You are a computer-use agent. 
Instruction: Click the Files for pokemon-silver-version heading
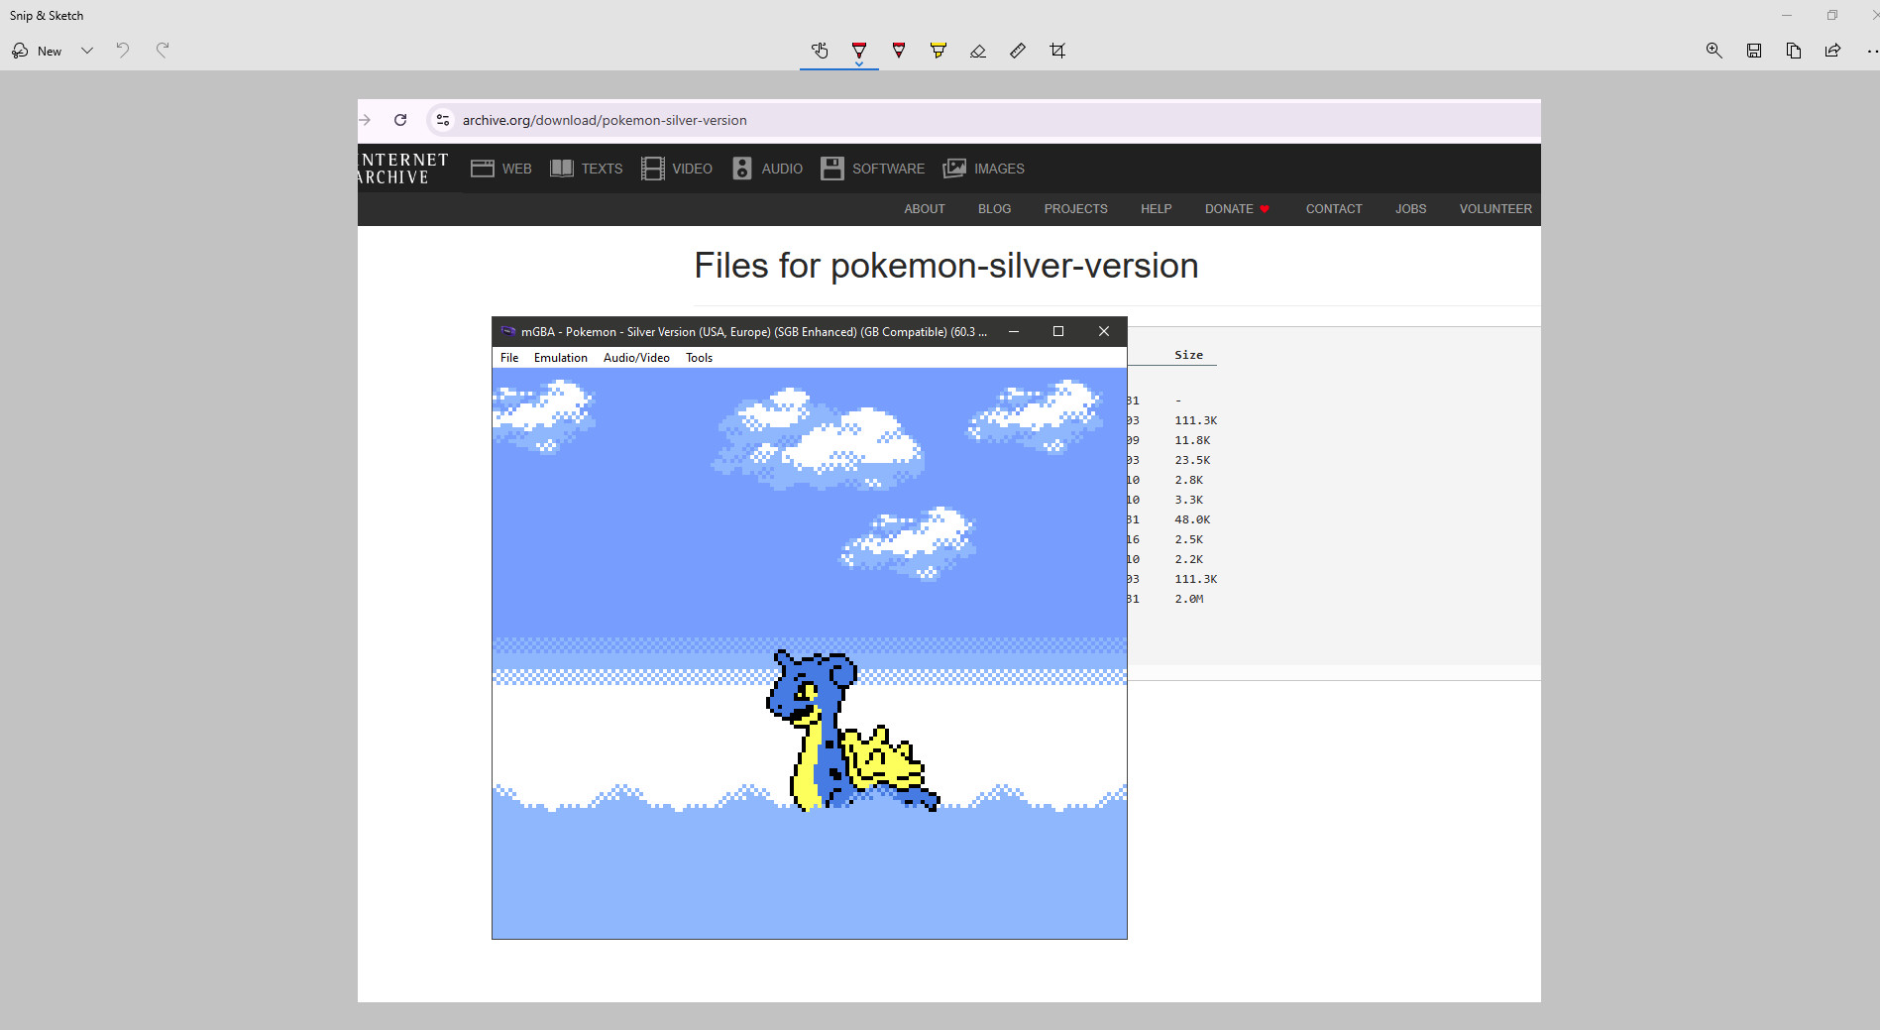click(x=946, y=266)
